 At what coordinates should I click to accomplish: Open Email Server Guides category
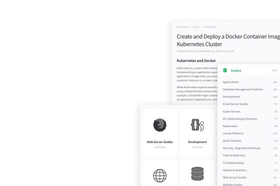pyautogui.click(x=235, y=104)
